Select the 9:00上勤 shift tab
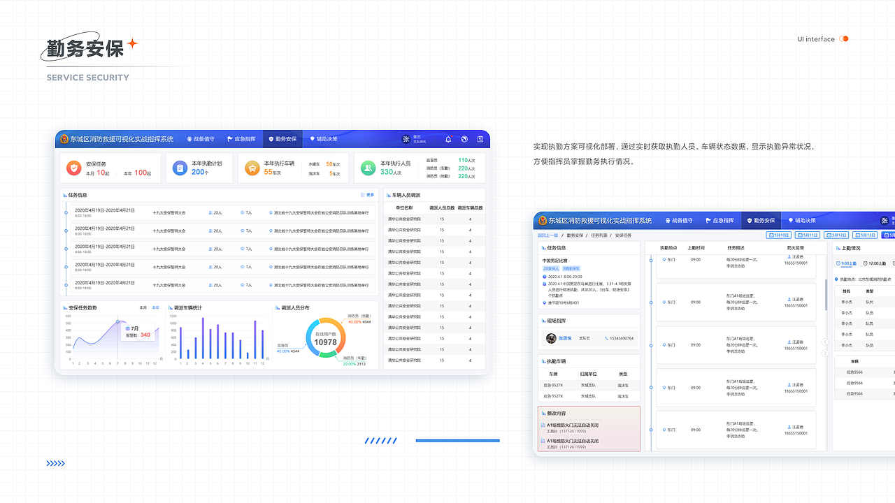Image resolution: width=895 pixels, height=503 pixels. coord(846,263)
